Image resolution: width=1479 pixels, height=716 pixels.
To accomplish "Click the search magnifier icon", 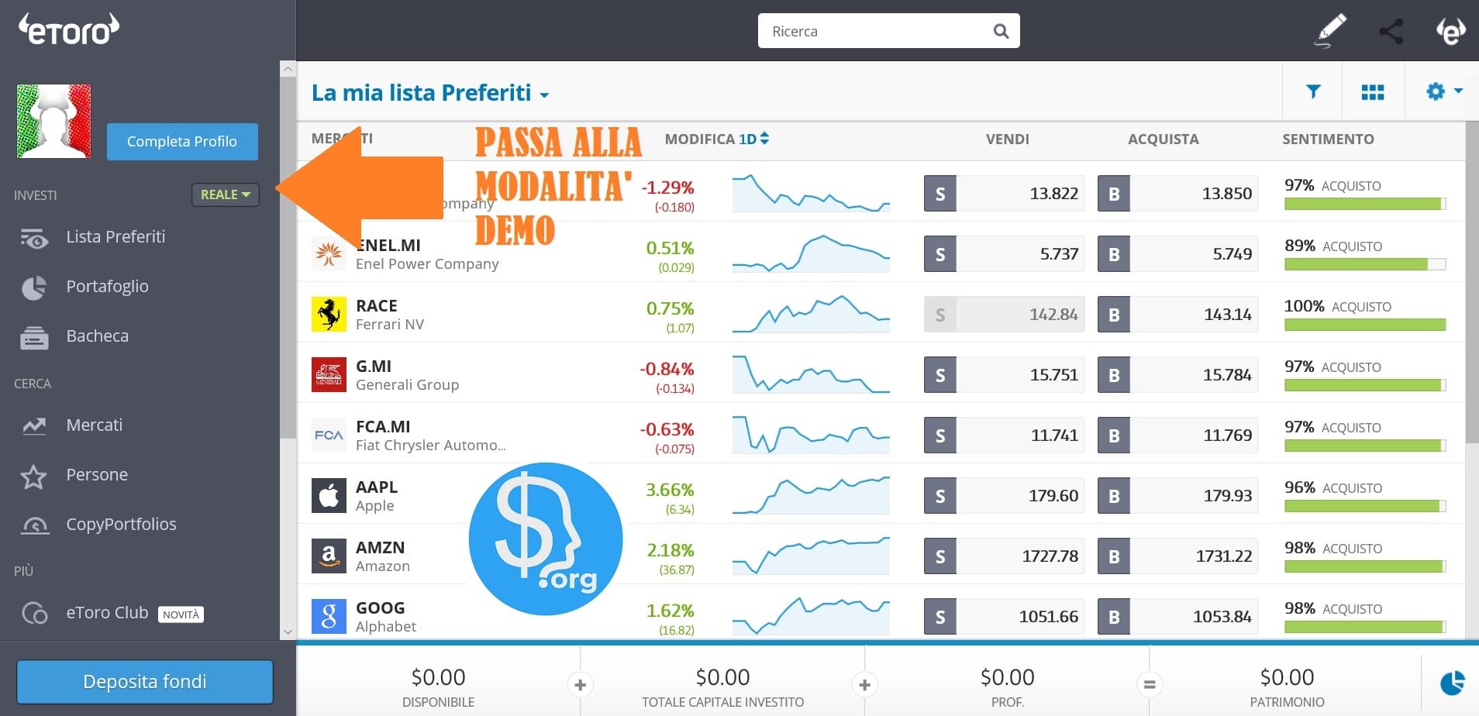I will [1001, 31].
